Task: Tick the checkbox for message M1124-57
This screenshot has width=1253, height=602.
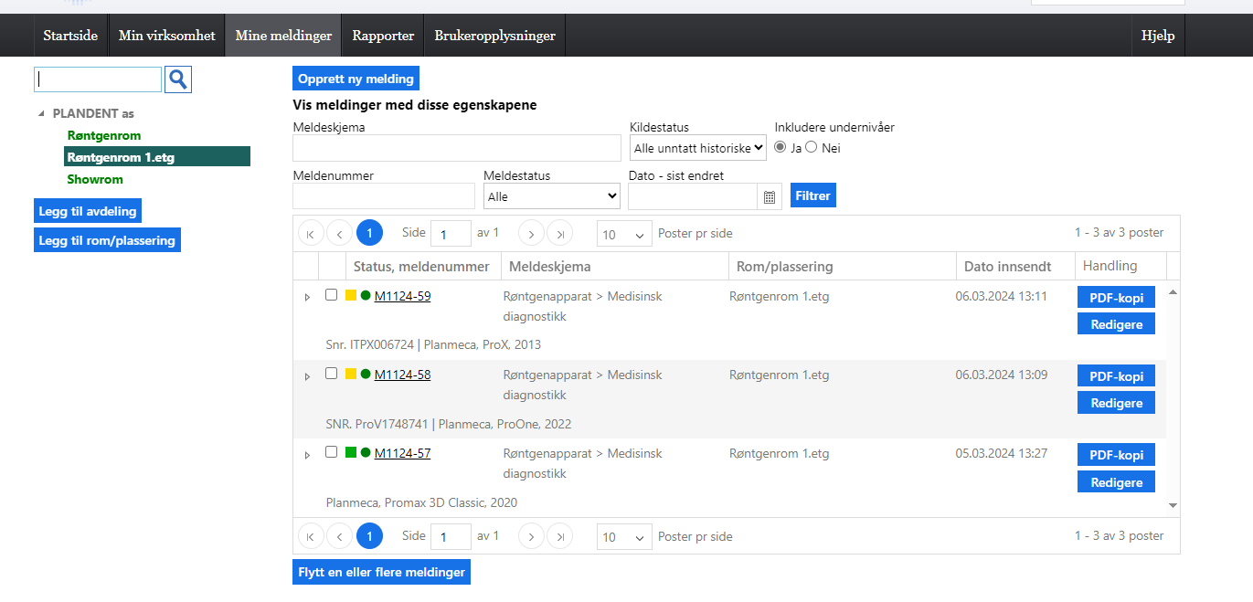Action: [332, 452]
